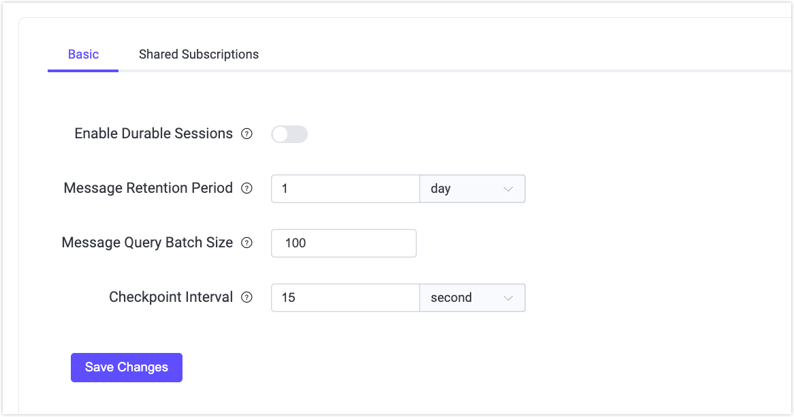Click the Message Query Batch Size field
The image size is (794, 417).
pos(343,243)
